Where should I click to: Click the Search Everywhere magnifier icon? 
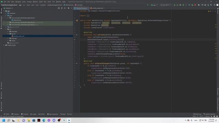(215, 5)
